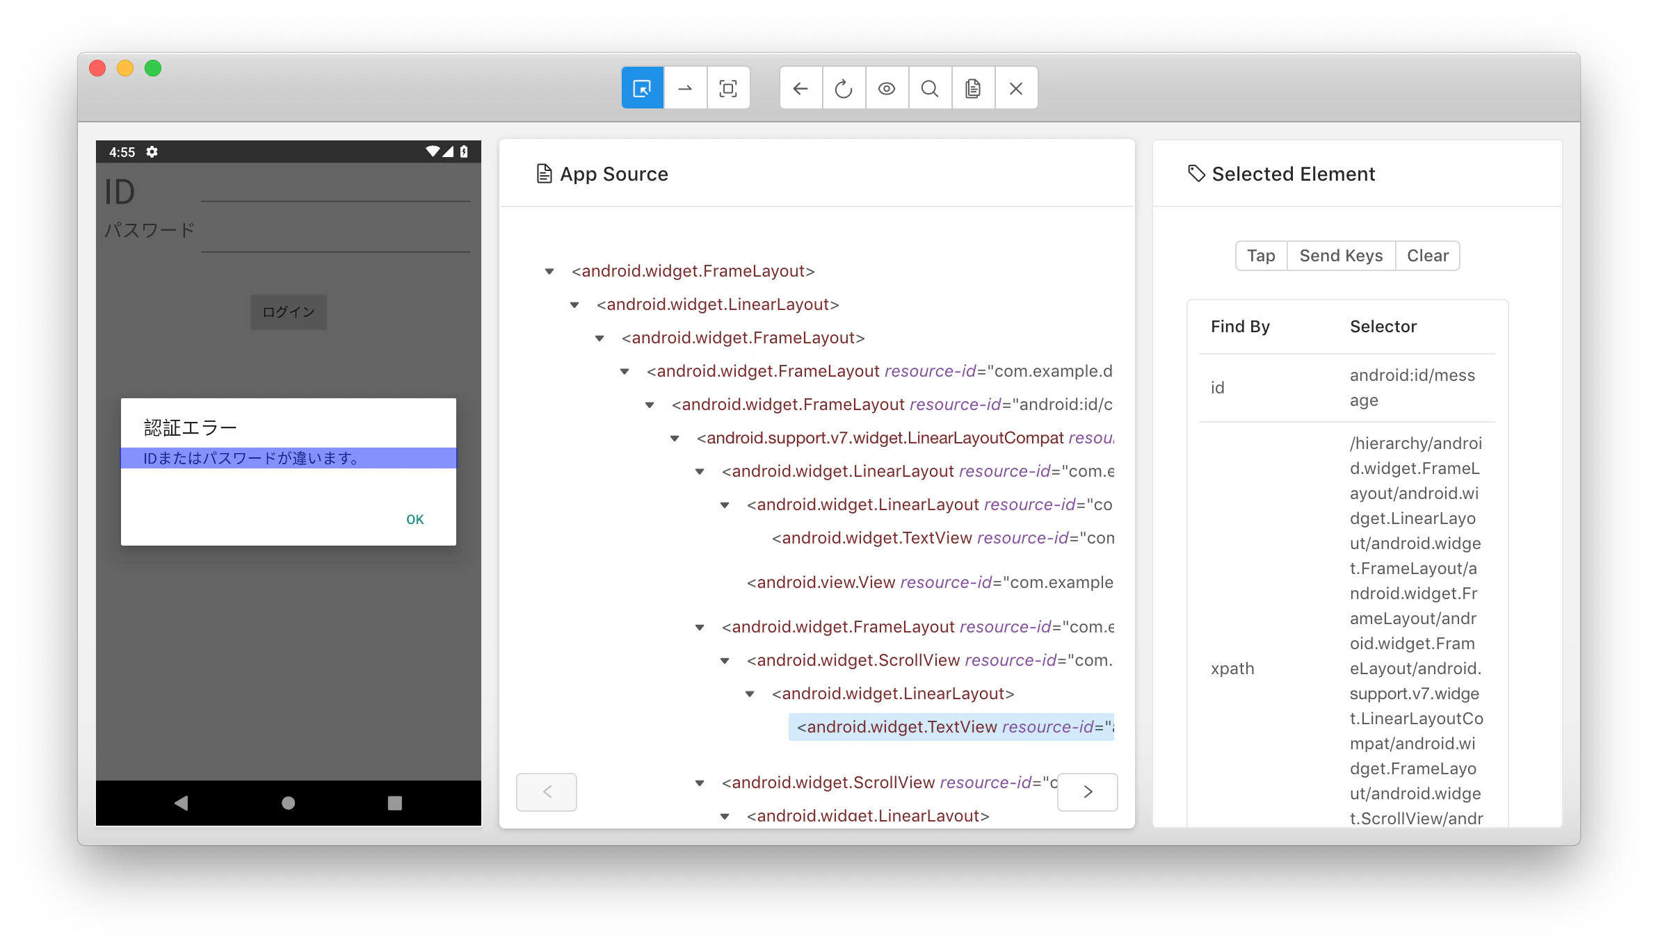Collapse the LinearLayoutCompat node arrow

pos(675,439)
